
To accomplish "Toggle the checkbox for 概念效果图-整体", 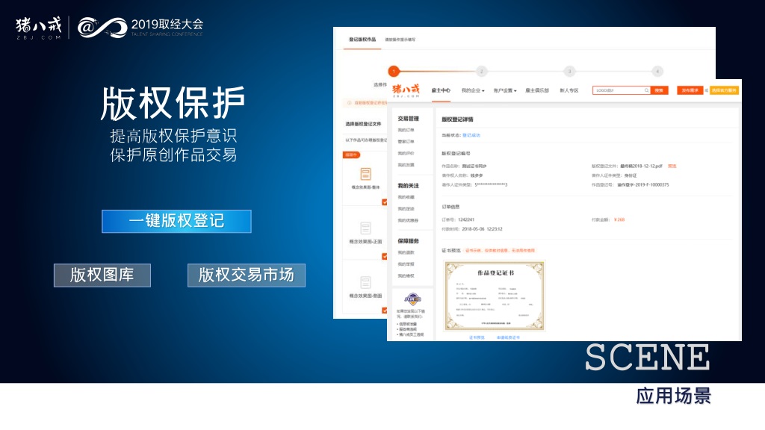I will coord(385,202).
